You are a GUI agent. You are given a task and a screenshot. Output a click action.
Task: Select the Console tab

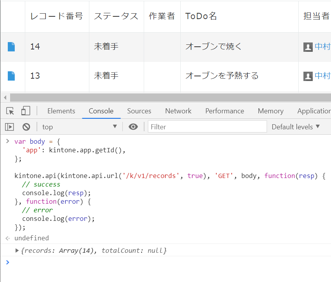[101, 111]
